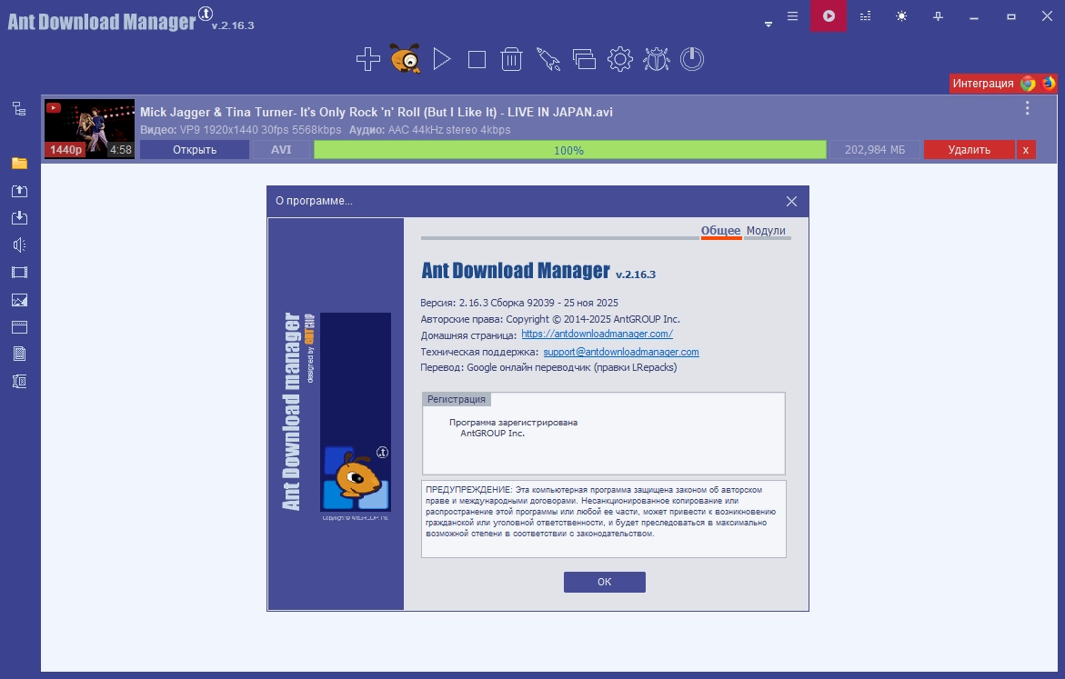The width and height of the screenshot is (1065, 679).
Task: Click the Версия: 2.16.3 Сборка 92039 line
Action: click(519, 303)
